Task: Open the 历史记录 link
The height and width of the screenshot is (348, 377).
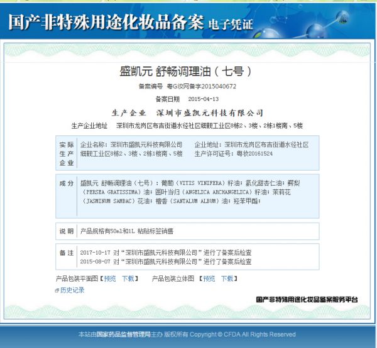Action: [x=72, y=290]
